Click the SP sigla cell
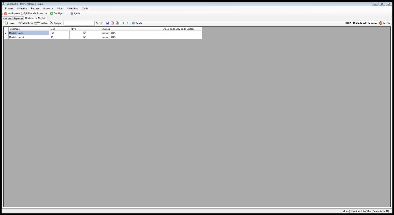This screenshot has width=394, height=215. [x=59, y=37]
